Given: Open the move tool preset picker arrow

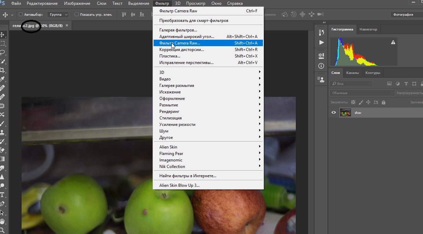Looking at the screenshot, I should pos(12,15).
